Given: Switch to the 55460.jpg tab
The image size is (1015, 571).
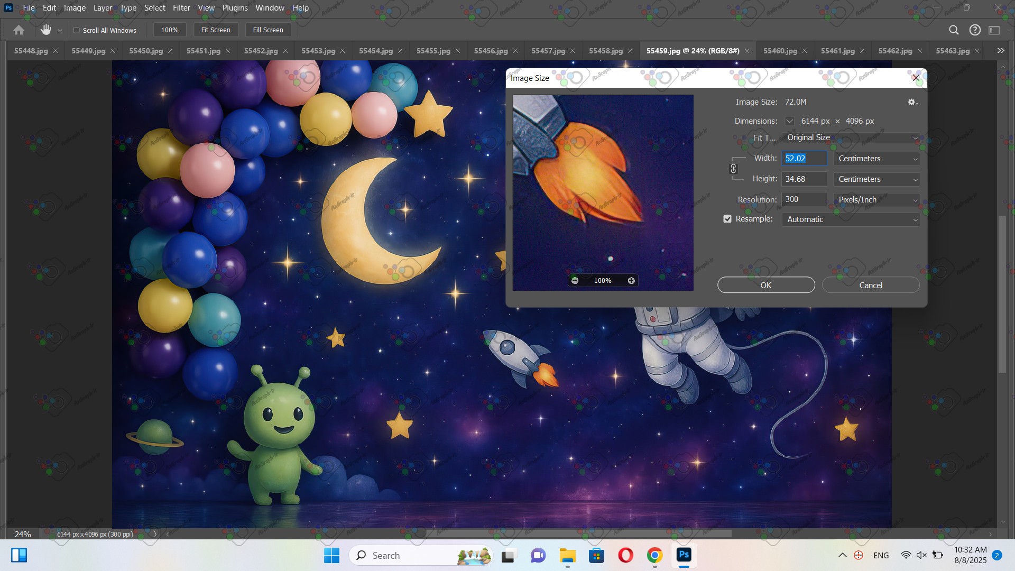Looking at the screenshot, I should (x=780, y=51).
